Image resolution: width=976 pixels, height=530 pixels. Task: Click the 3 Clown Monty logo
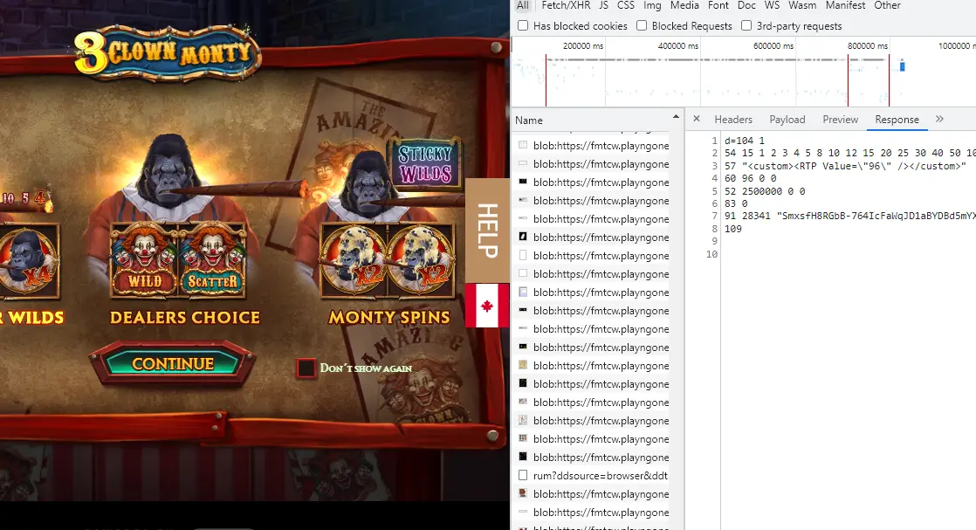167,55
